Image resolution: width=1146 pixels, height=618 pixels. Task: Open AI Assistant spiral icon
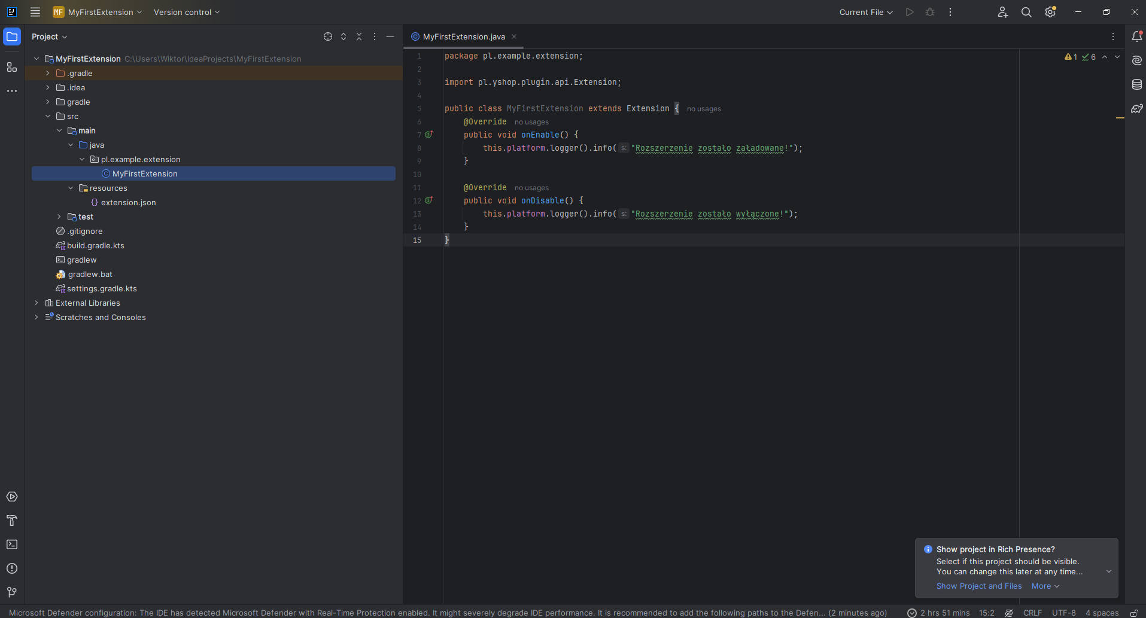pyautogui.click(x=1137, y=60)
